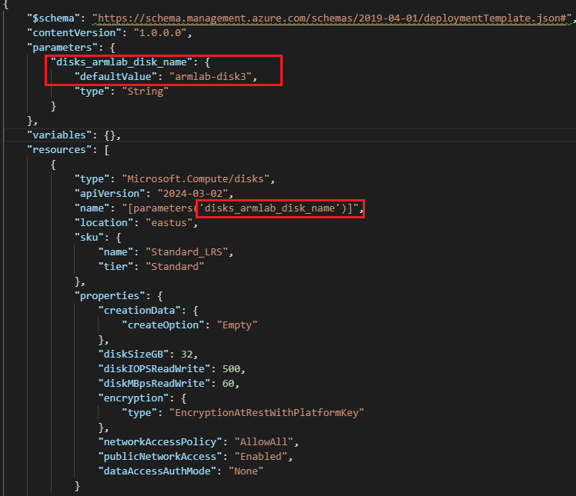This screenshot has width=576, height=496.
Task: Select the "2024-03-02" API version value
Action: pyautogui.click(x=193, y=194)
